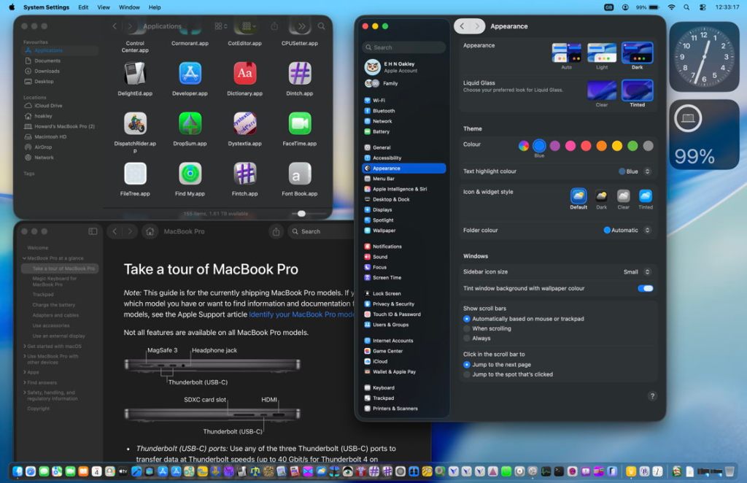
Task: Select Wallpaper in settings sidebar
Action: tap(384, 231)
